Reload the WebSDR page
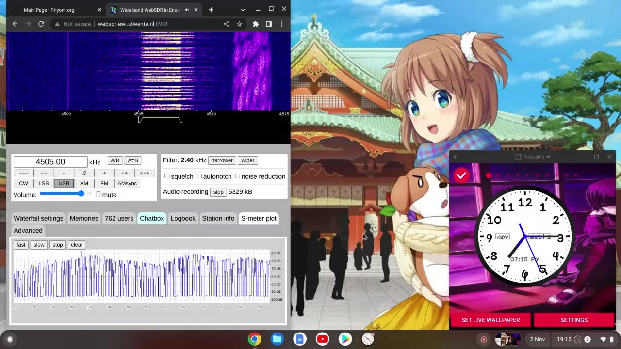 41,24
